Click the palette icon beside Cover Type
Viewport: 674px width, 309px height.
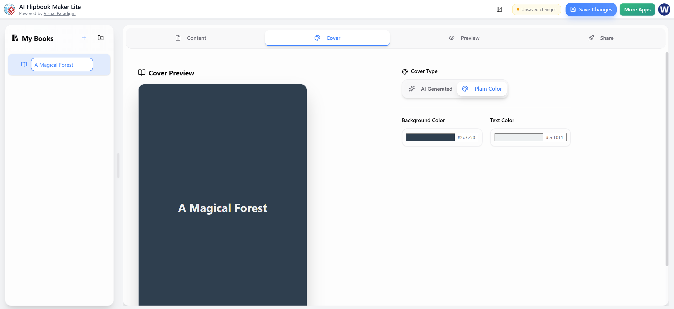point(405,71)
